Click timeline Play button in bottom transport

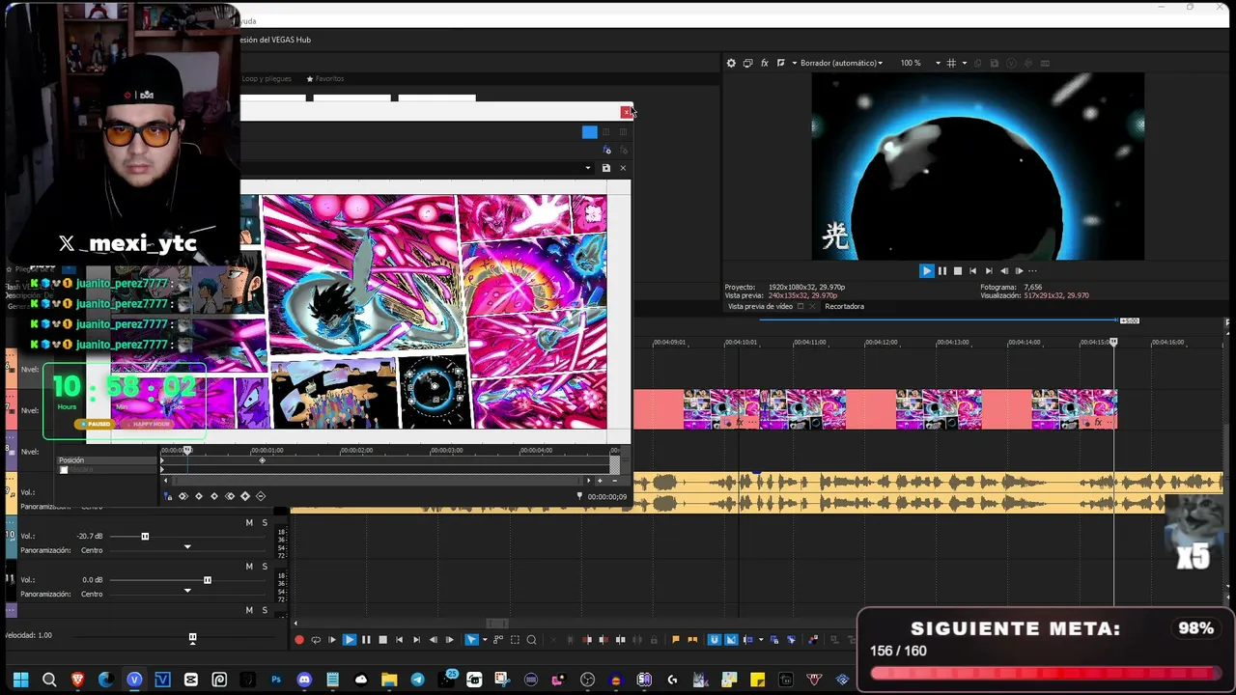tap(350, 640)
